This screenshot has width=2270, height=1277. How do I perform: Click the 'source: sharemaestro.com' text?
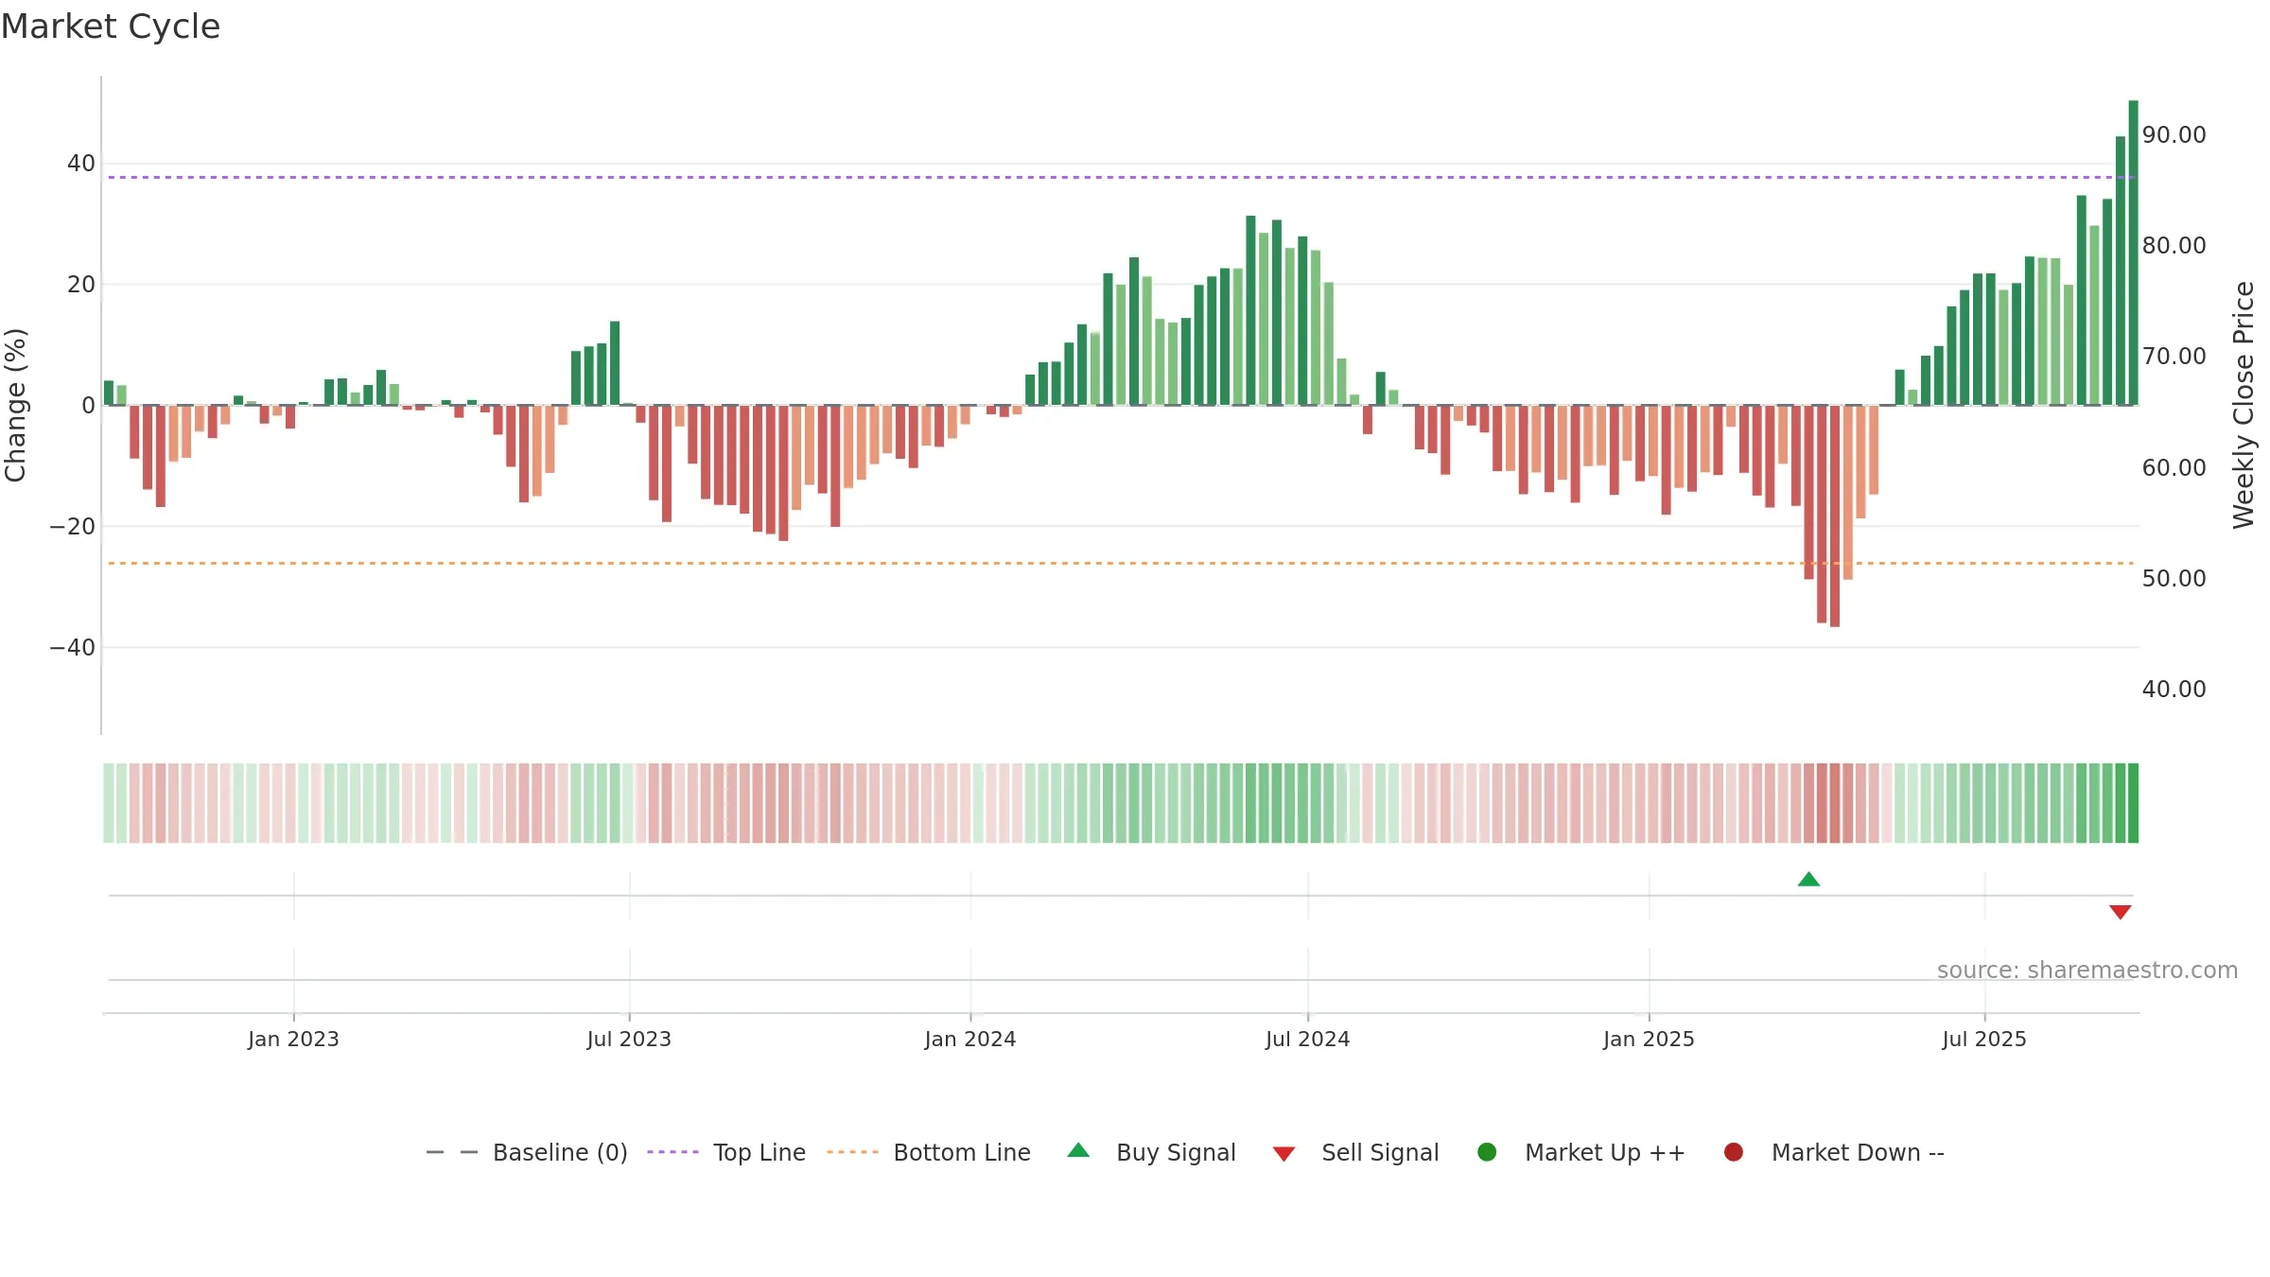(x=2087, y=971)
